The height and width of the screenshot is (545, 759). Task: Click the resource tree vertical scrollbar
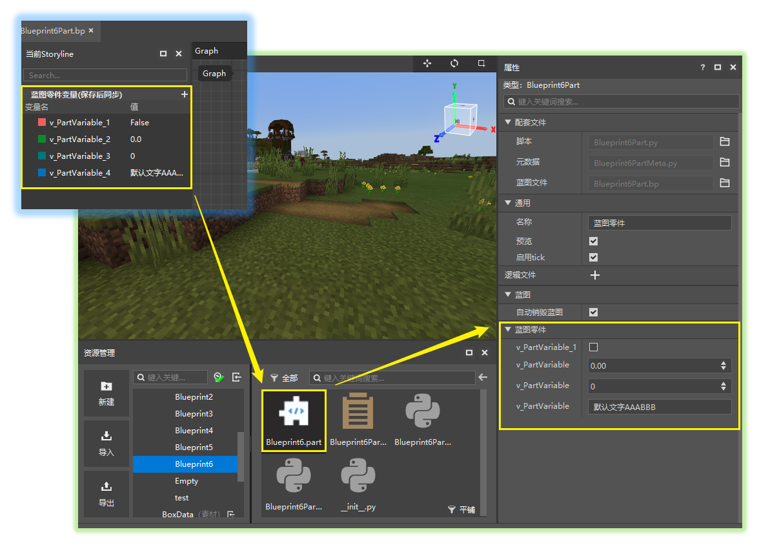(x=241, y=457)
